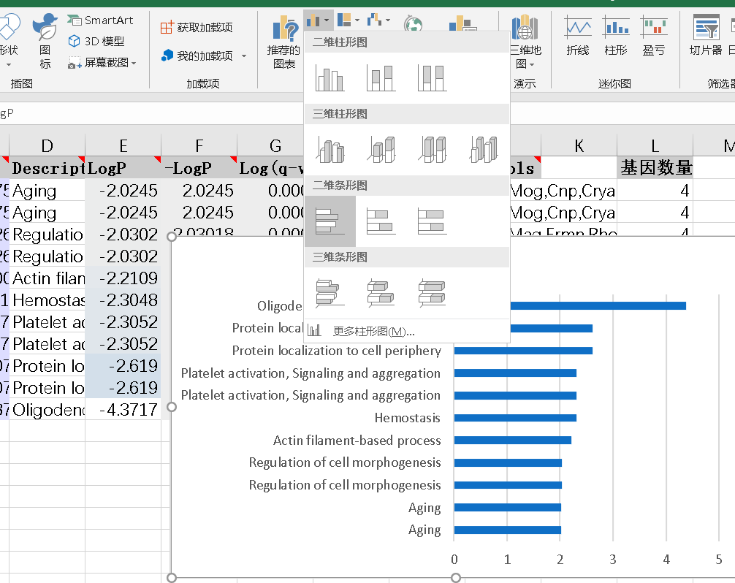735x583 pixels.
Task: Select column D header
Action: click(x=47, y=146)
